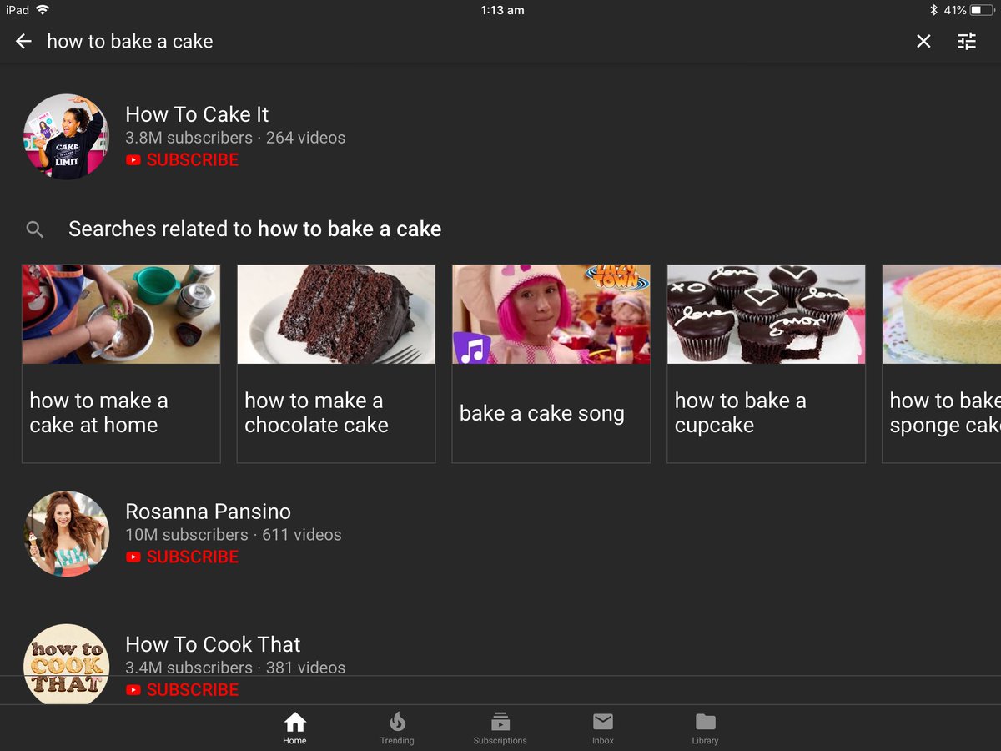Open the chocolate cupcakes thumbnail
This screenshot has height=751, width=1001.
767,314
